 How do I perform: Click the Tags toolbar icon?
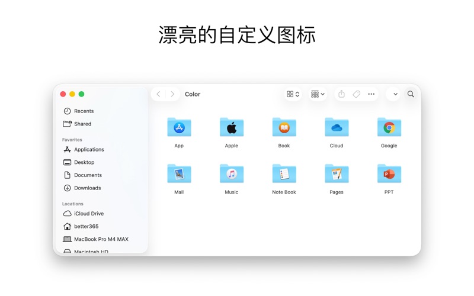[357, 94]
